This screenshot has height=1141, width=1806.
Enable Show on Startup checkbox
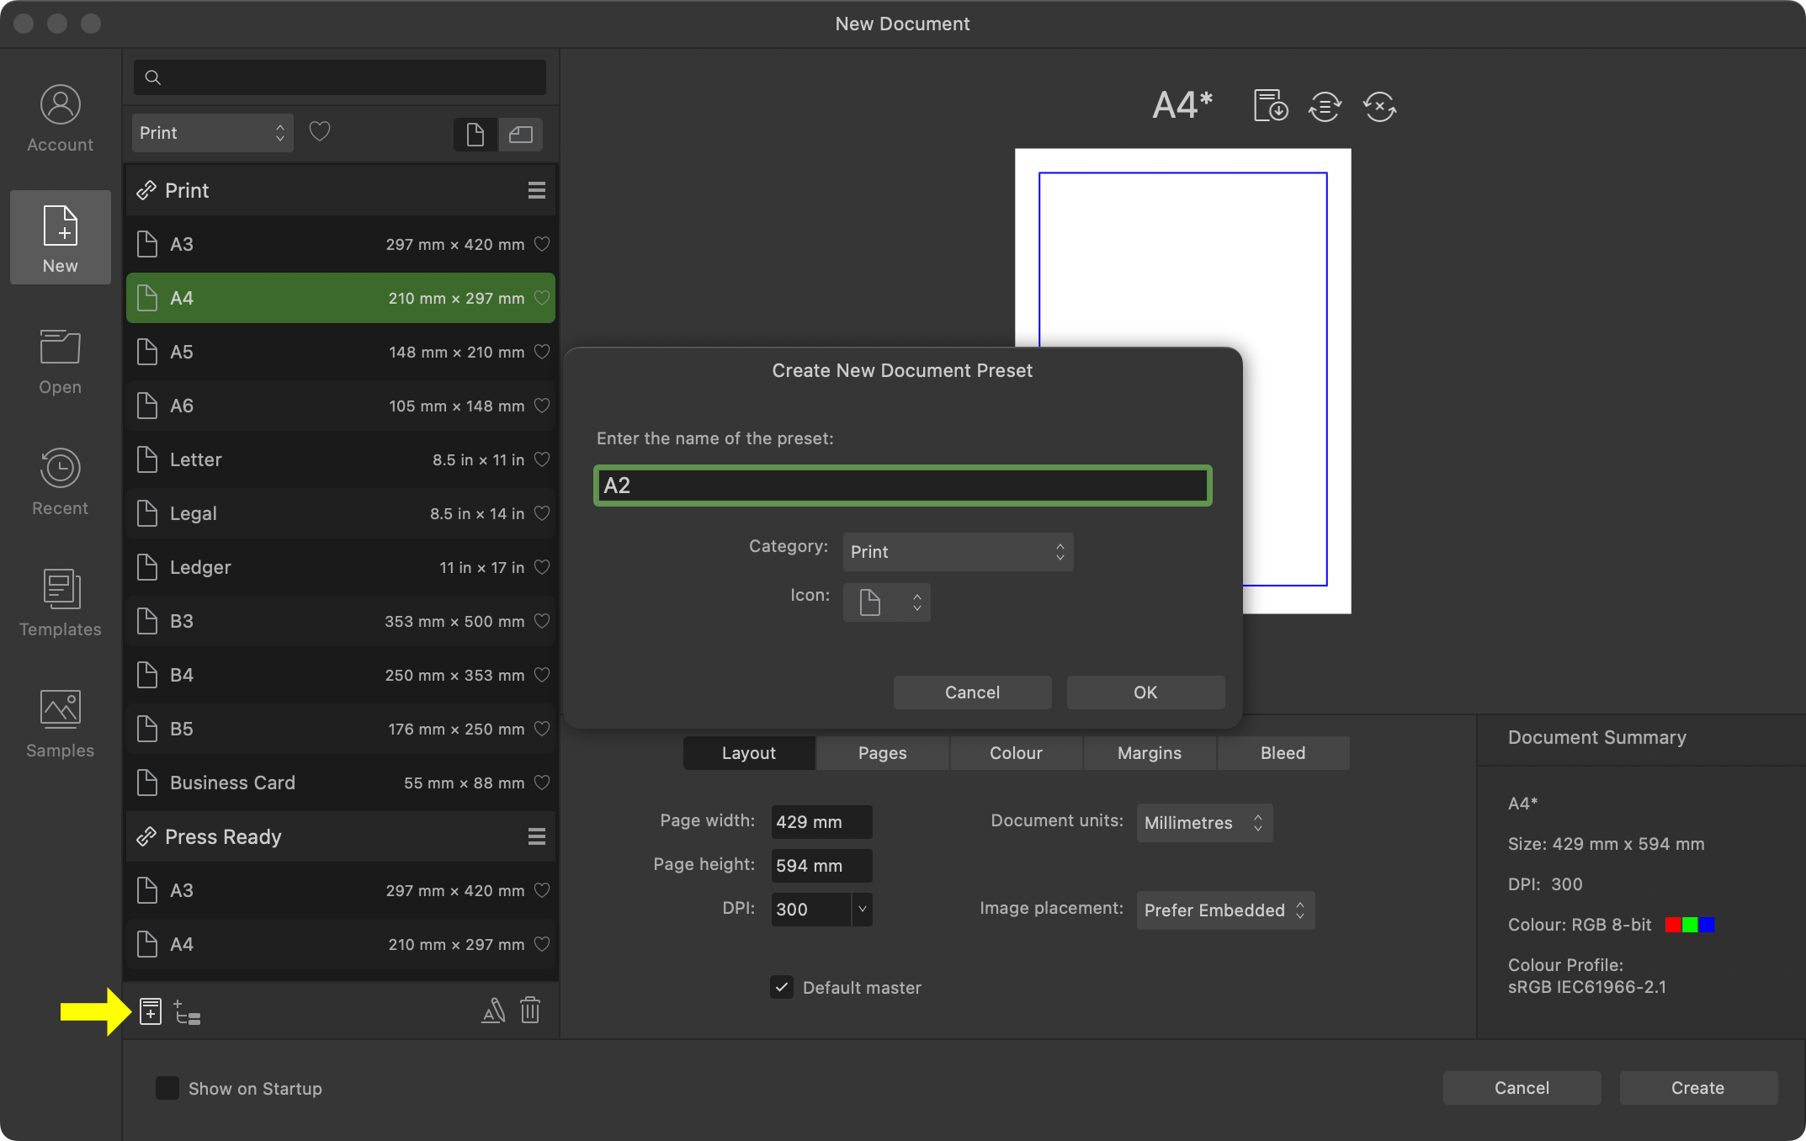pyautogui.click(x=167, y=1088)
